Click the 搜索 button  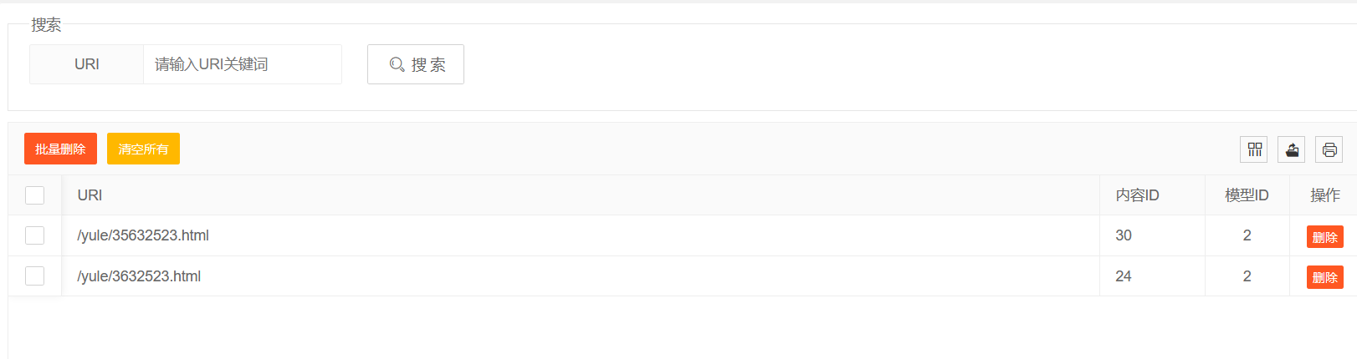pyautogui.click(x=416, y=64)
